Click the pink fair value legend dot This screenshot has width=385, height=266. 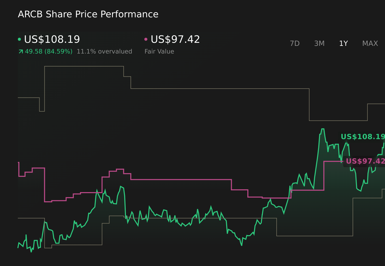point(146,39)
